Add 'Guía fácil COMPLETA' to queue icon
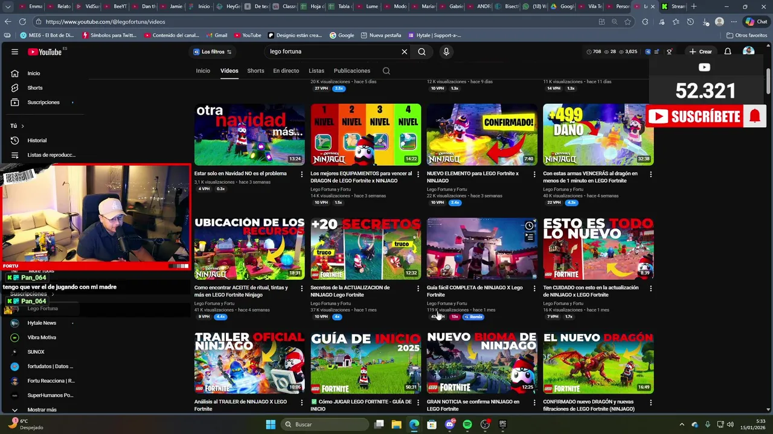The width and height of the screenshot is (773, 434). pos(529,237)
